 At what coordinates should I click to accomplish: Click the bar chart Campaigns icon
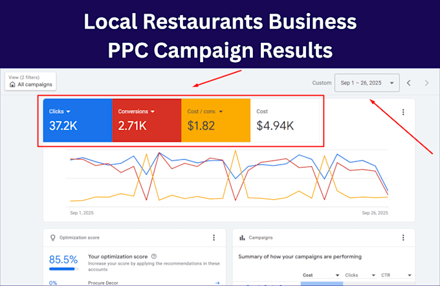pos(242,237)
